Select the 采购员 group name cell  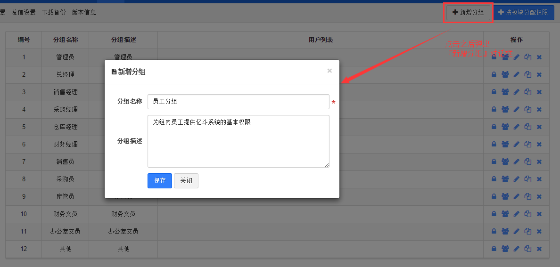[x=66, y=179]
